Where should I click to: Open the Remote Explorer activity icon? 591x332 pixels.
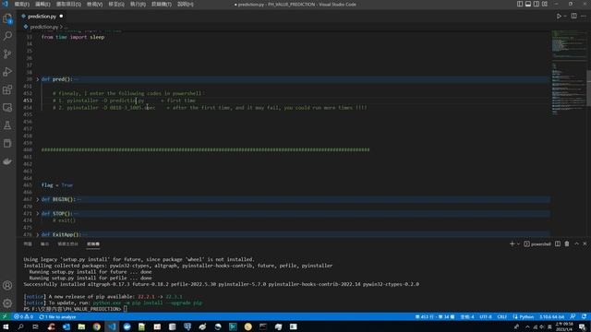click(x=7, y=108)
